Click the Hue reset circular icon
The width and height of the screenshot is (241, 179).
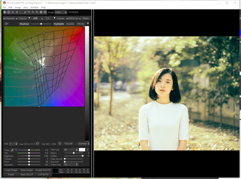click(37, 144)
